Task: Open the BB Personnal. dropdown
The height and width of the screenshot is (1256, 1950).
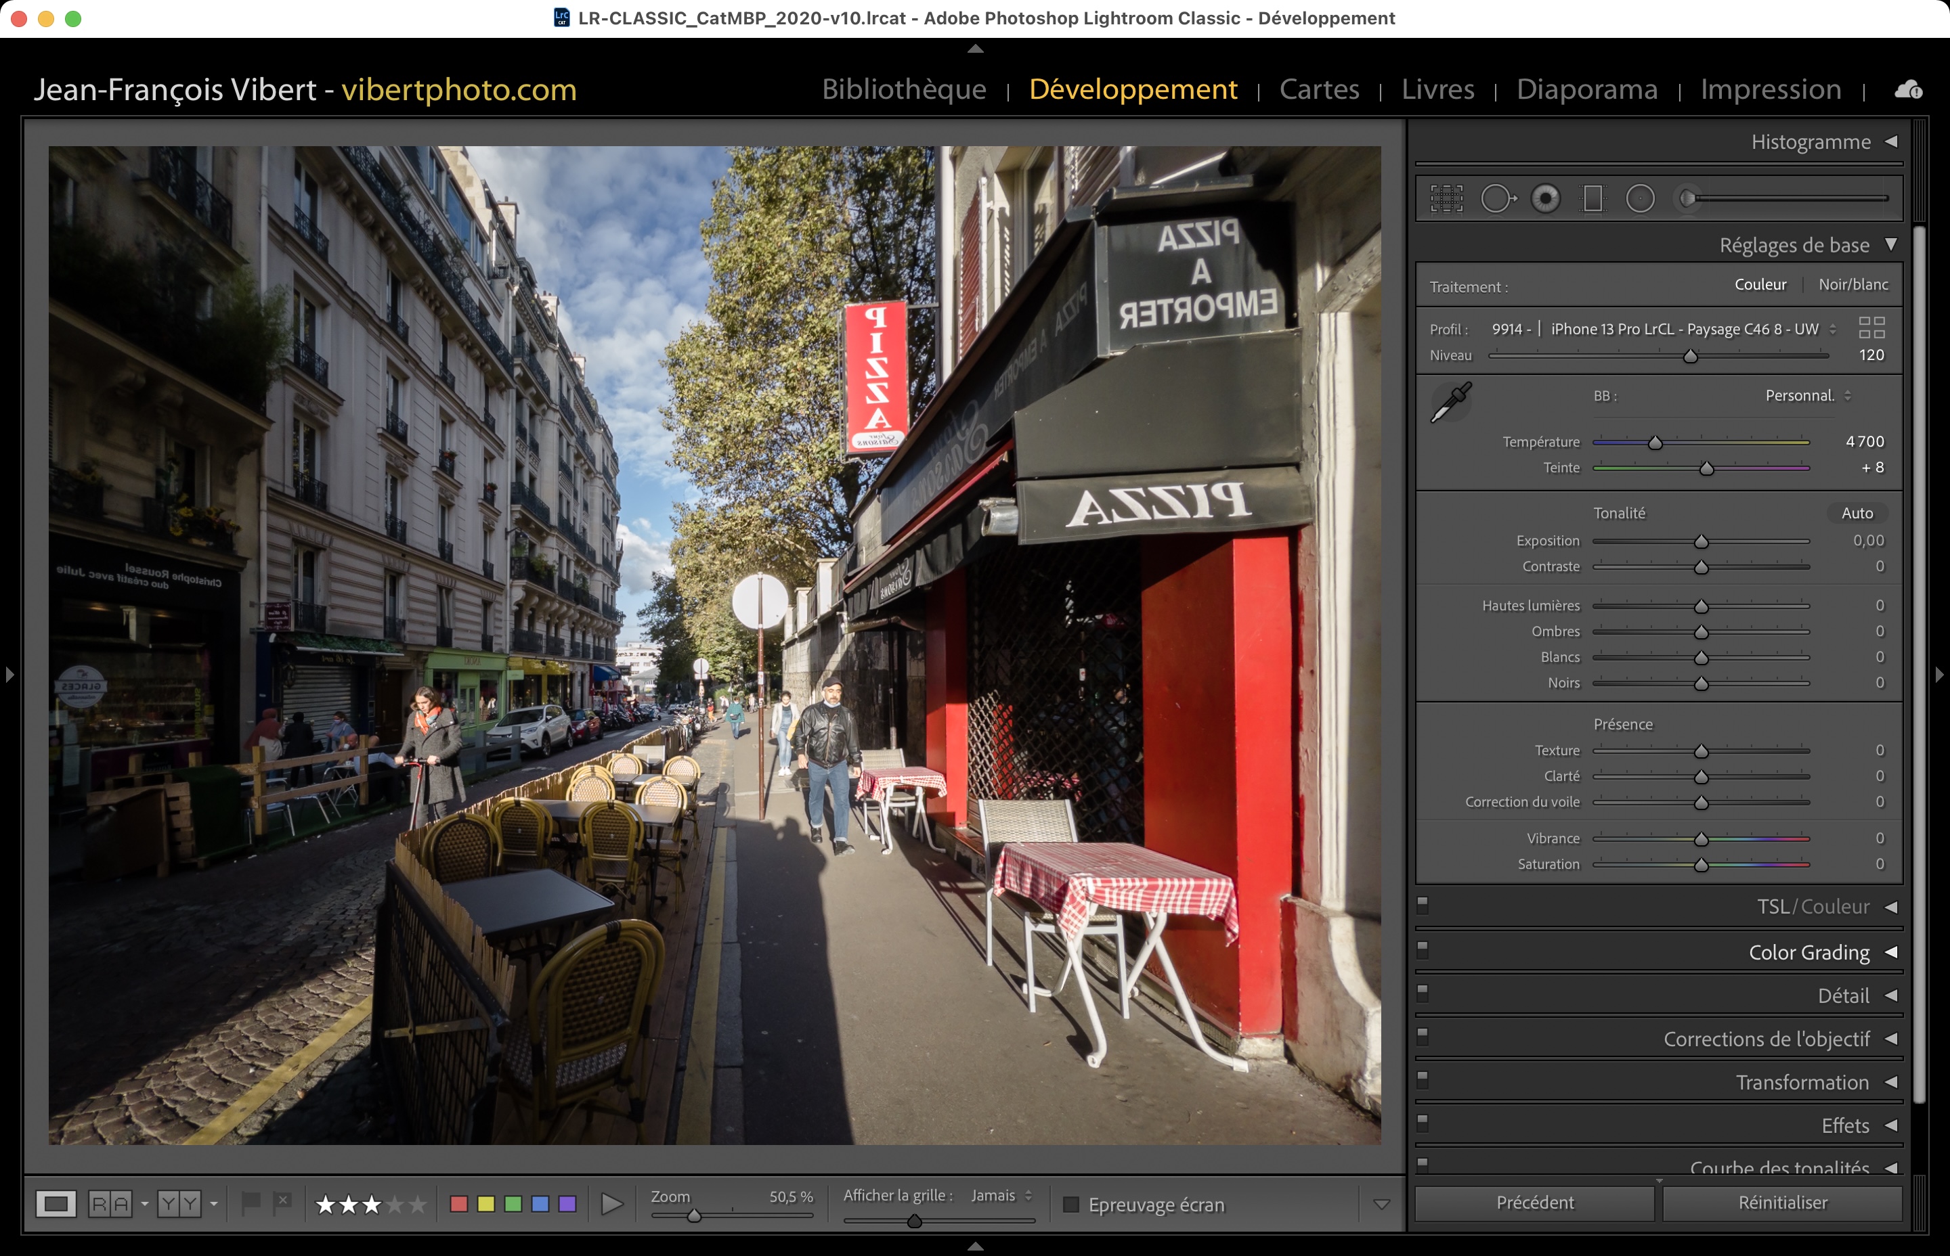Action: [1807, 396]
